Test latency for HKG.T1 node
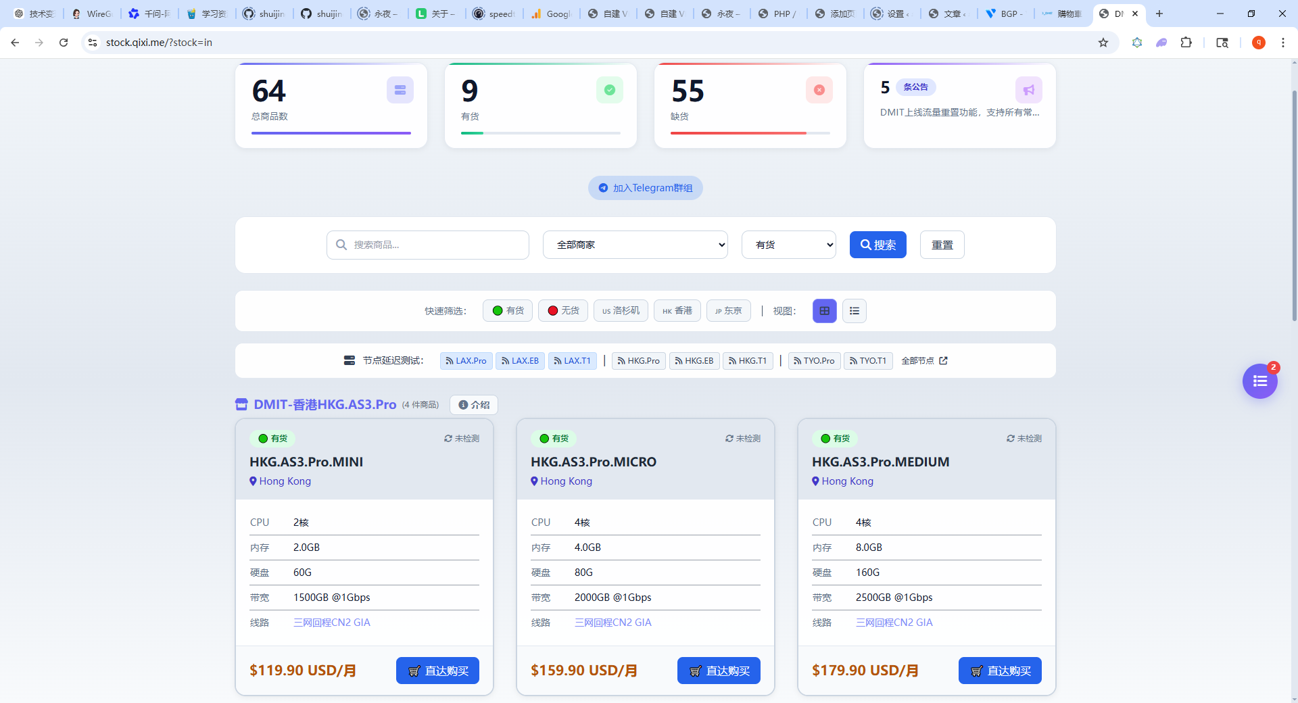This screenshot has height=703, width=1298. coord(748,361)
